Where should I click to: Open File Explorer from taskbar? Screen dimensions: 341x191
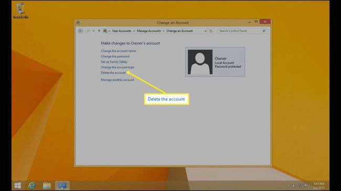pos(47,186)
